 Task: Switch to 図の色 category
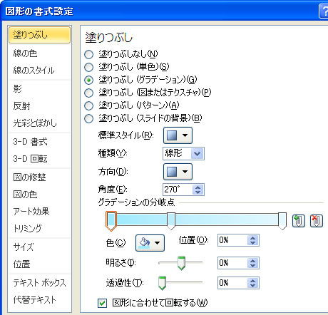(x=25, y=195)
